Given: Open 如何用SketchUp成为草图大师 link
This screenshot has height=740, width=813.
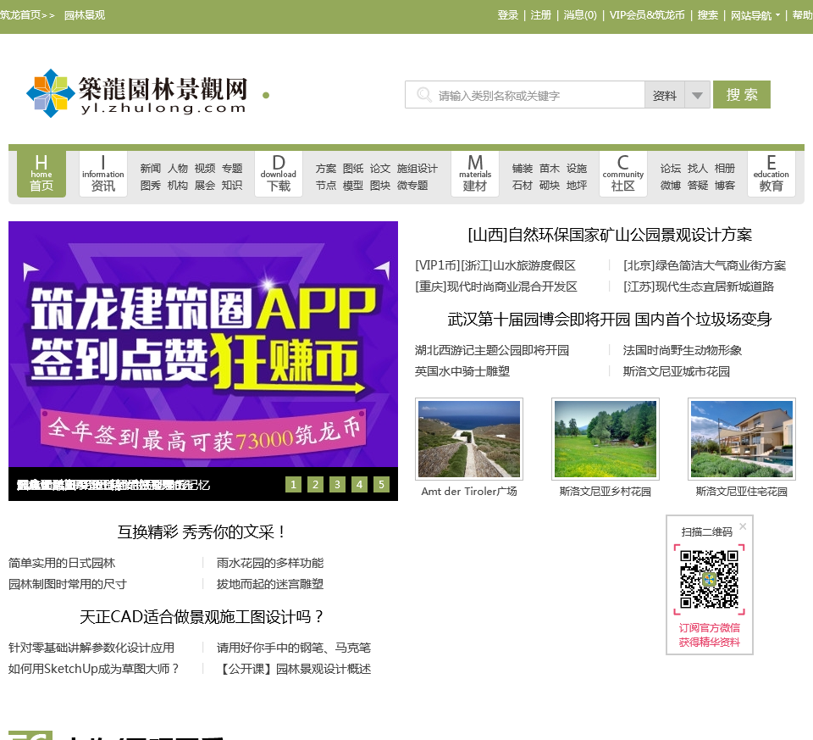Looking at the screenshot, I should [x=93, y=669].
